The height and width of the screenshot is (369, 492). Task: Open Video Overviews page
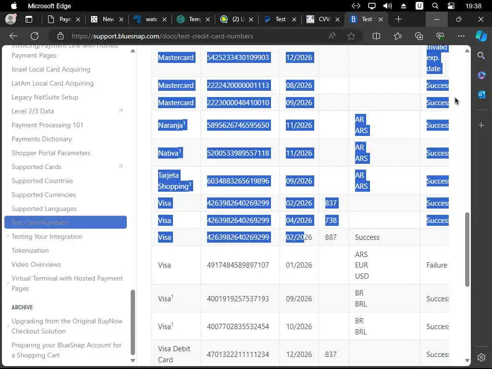(x=36, y=264)
